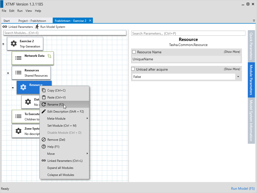The width and height of the screenshot is (257, 193).
Task: Open the Quick Parameters side tab
Action: coord(251,46)
